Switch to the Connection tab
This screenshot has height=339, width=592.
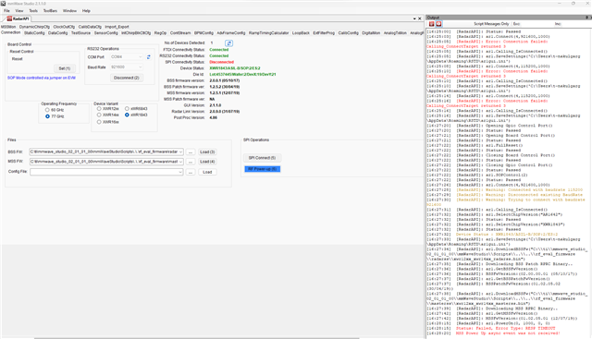coord(10,33)
